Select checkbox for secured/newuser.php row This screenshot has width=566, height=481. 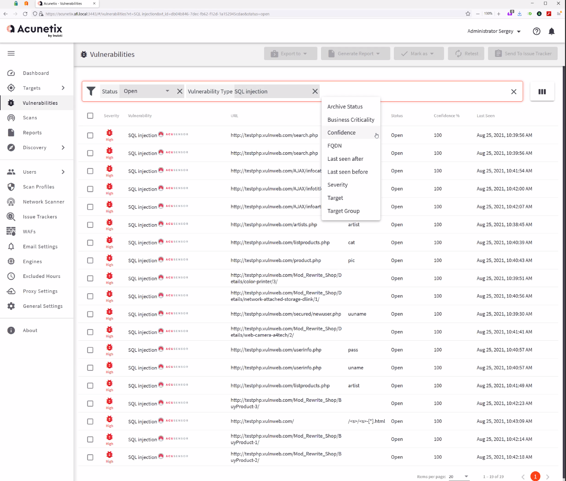pos(90,314)
